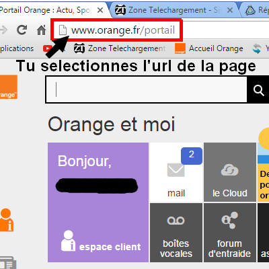Click the blue 2 unread mail badge

point(192,156)
